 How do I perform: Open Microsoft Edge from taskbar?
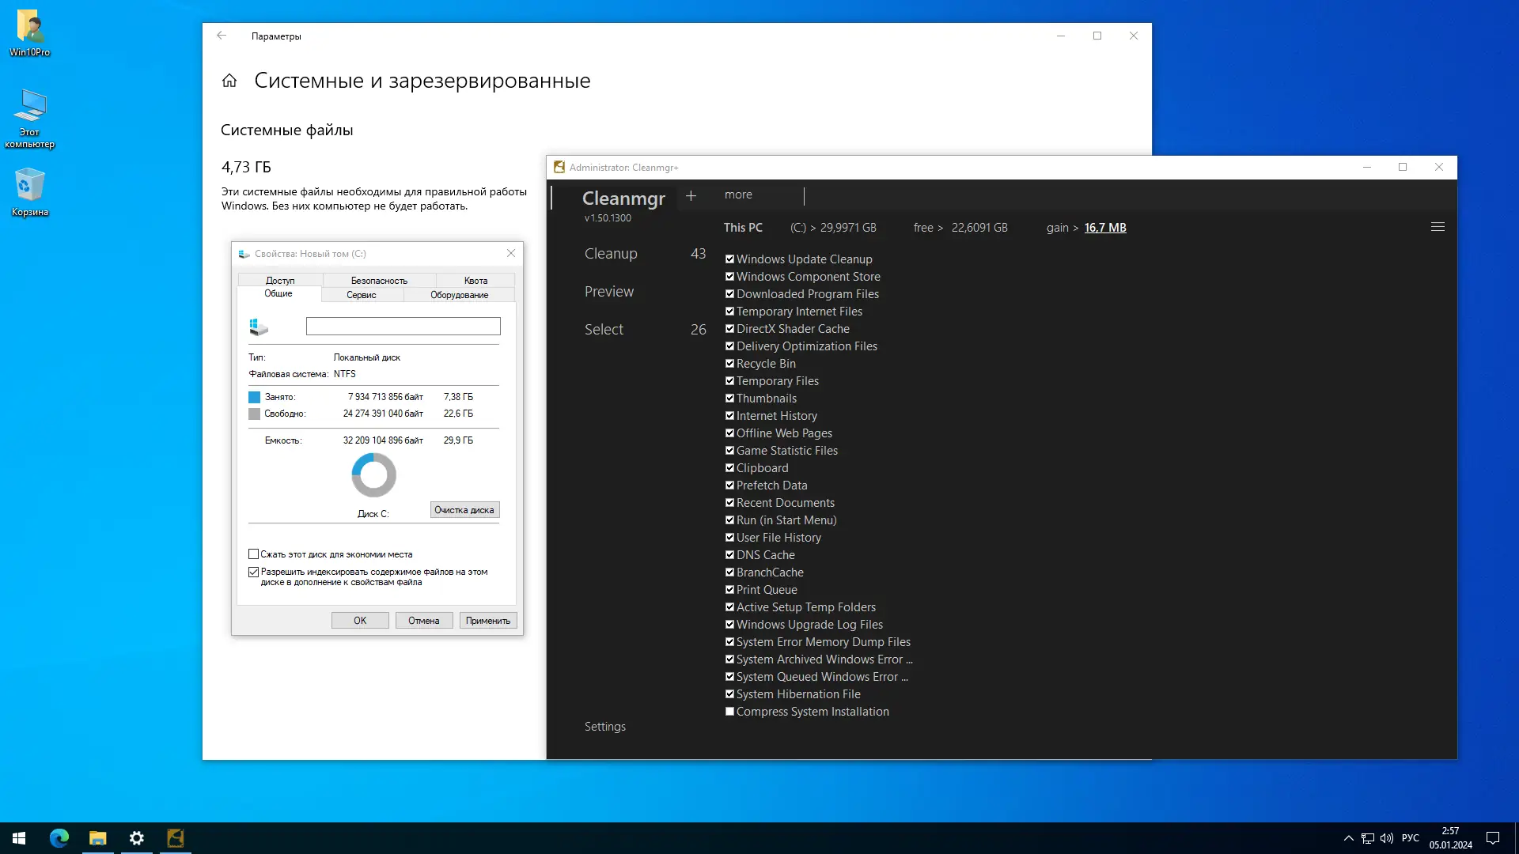pos(59,837)
